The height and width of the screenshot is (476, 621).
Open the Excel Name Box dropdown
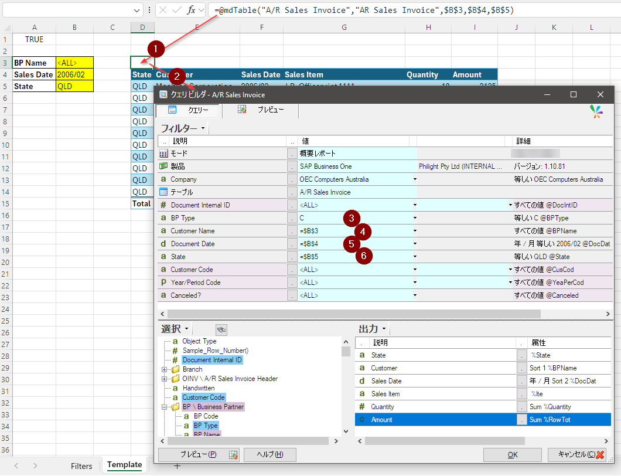click(137, 11)
